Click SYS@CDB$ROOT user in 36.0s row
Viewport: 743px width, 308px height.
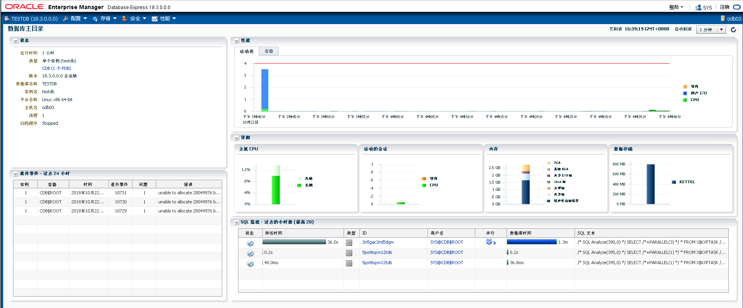[447, 242]
